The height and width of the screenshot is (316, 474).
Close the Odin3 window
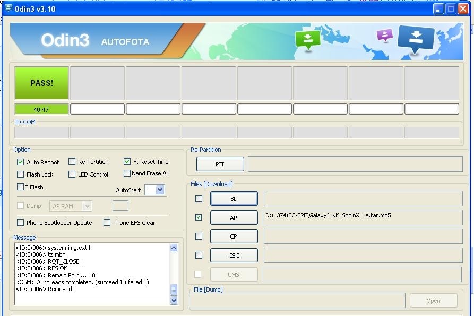(463, 9)
